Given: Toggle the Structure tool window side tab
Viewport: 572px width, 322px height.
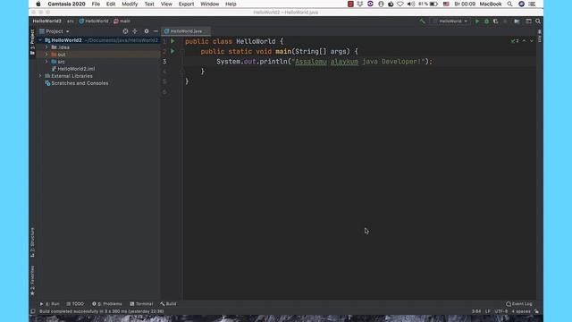Looking at the screenshot, I should tap(32, 242).
